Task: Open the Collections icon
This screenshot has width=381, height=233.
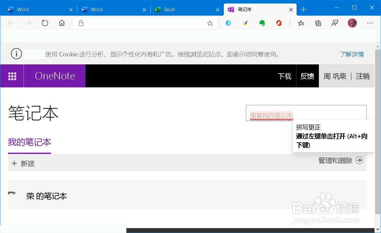Action: click(318, 23)
